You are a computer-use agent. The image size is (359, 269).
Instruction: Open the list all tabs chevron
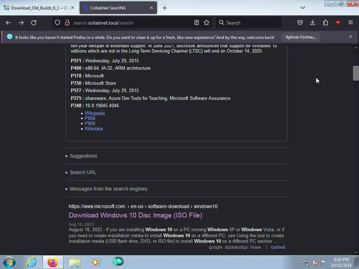[x=303, y=8]
